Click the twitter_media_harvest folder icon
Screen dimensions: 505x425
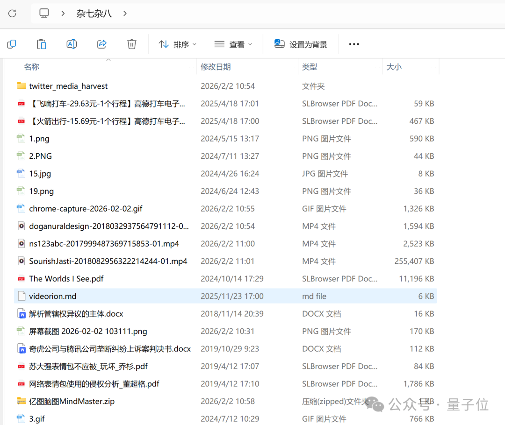pyautogui.click(x=22, y=85)
